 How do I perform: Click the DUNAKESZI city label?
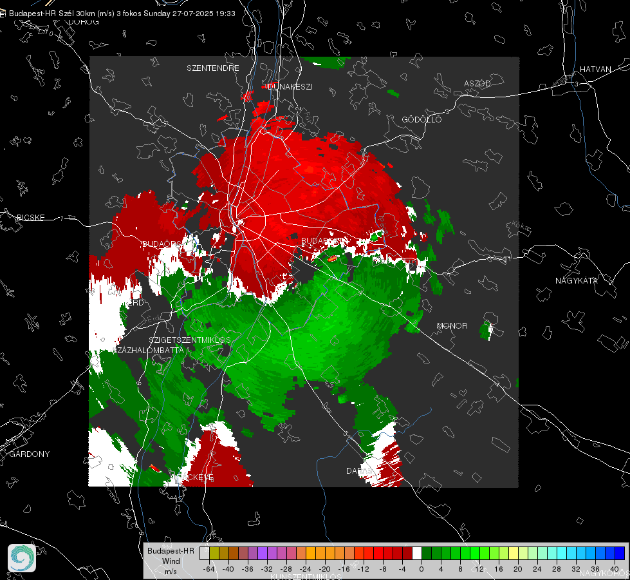tap(290, 86)
